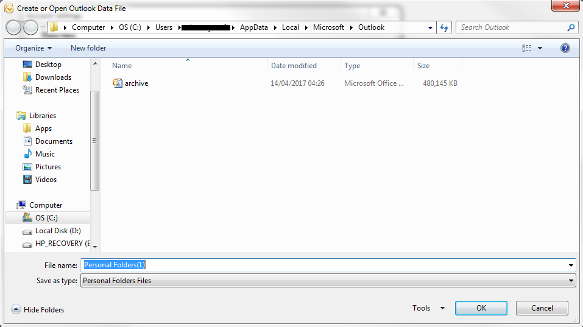Click the OK button
This screenshot has height=327, width=583.
pyautogui.click(x=481, y=308)
